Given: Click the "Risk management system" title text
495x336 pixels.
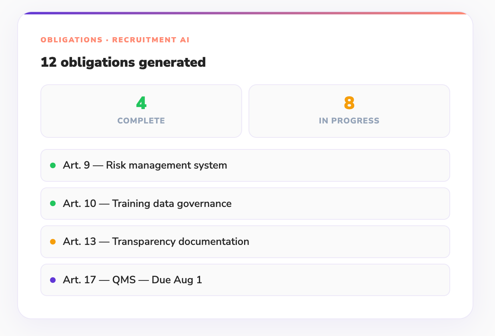Looking at the screenshot, I should pos(166,165).
